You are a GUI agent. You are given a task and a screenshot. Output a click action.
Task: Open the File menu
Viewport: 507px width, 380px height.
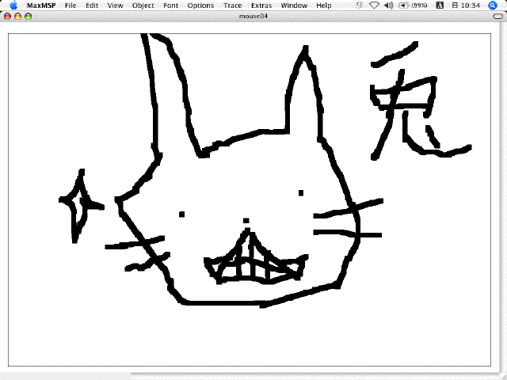tap(71, 6)
